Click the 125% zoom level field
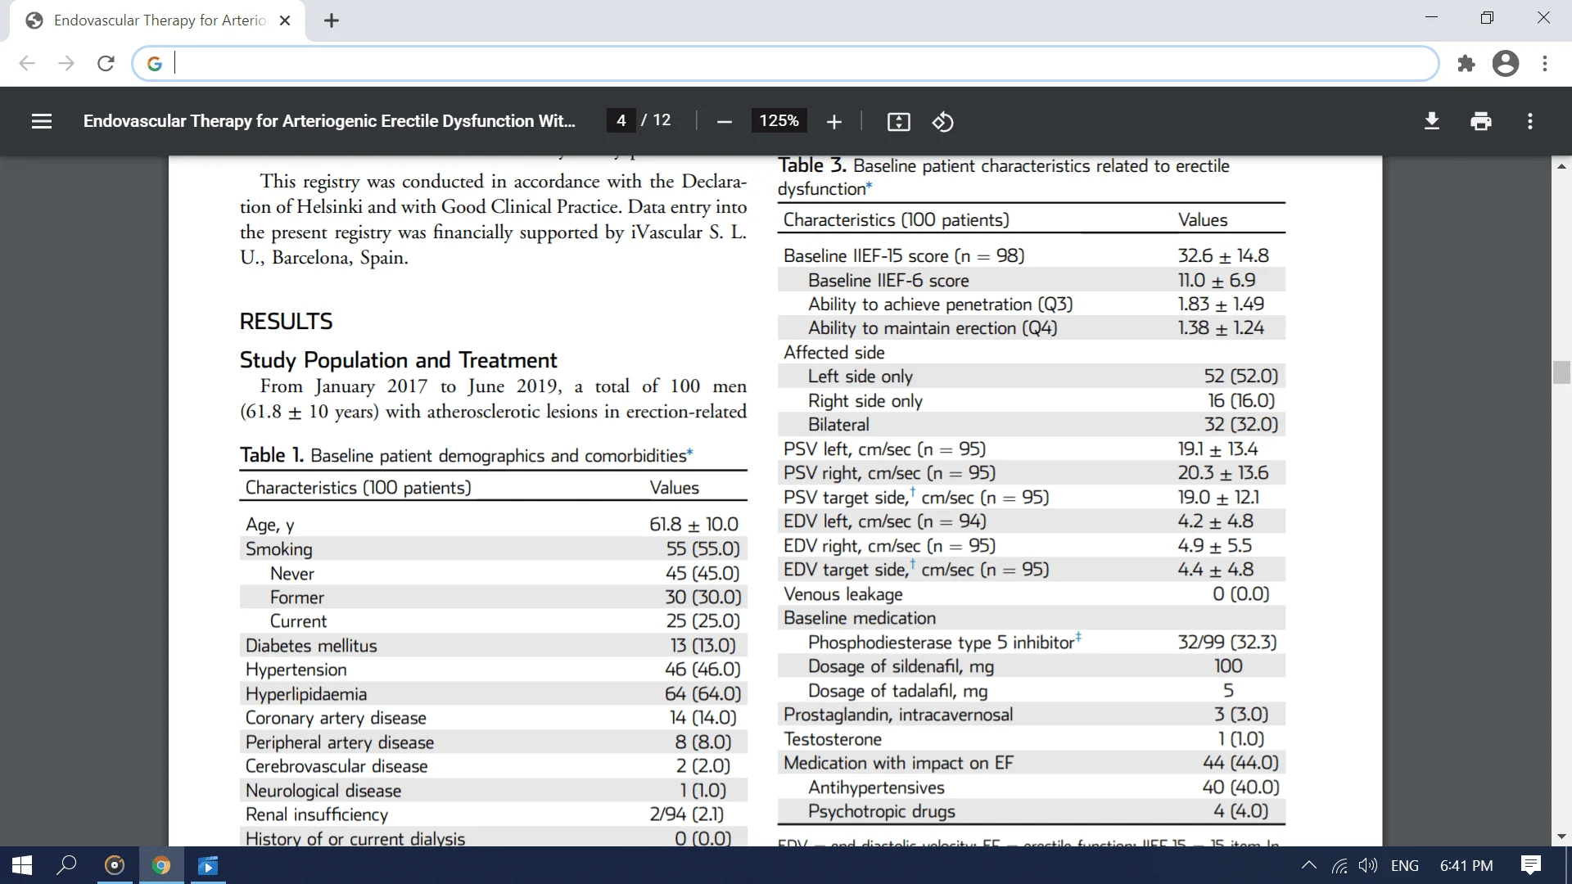The width and height of the screenshot is (1572, 884). pos(779,120)
